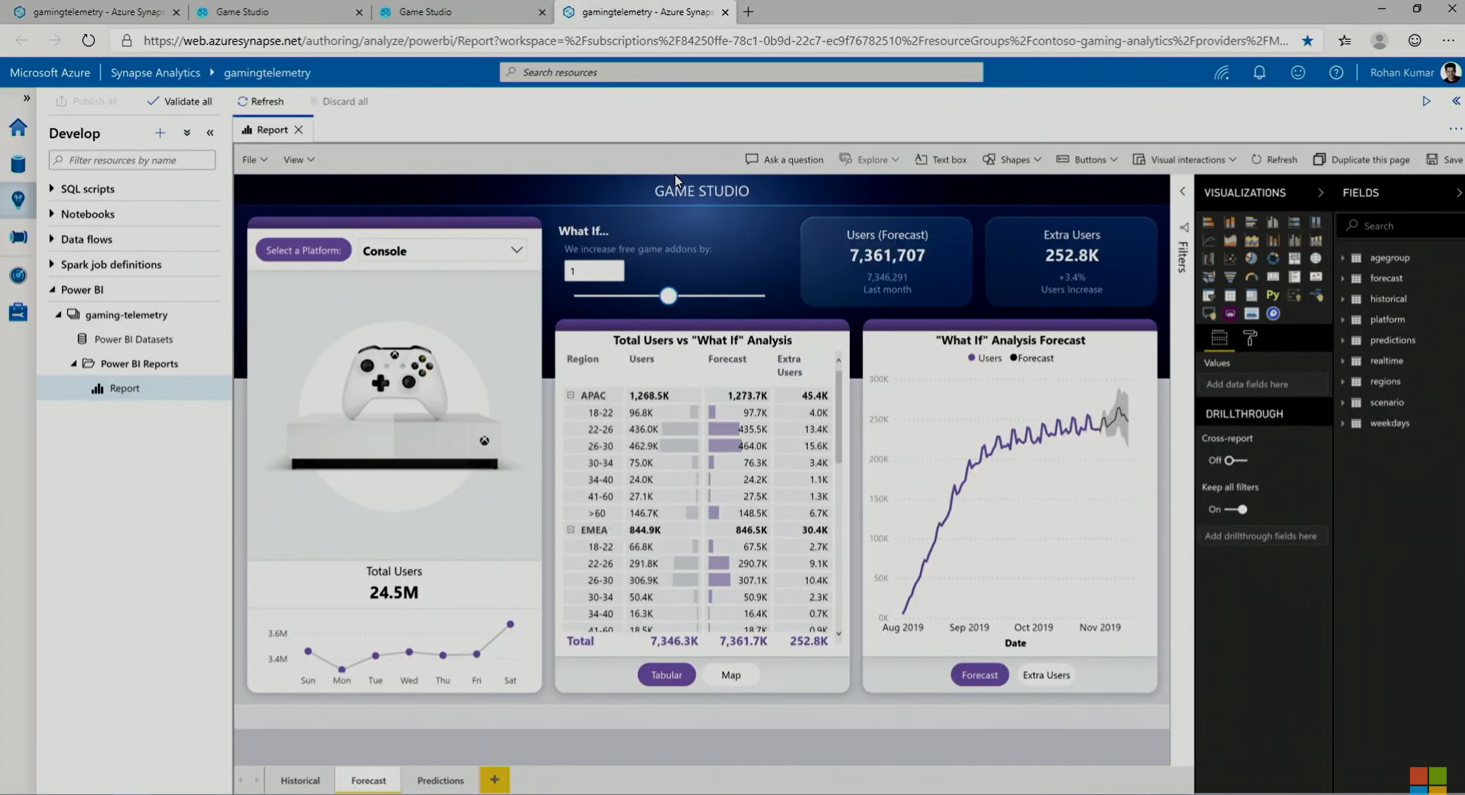The width and height of the screenshot is (1465, 795).
Task: Select the treemap visualization
Action: coord(1294,259)
